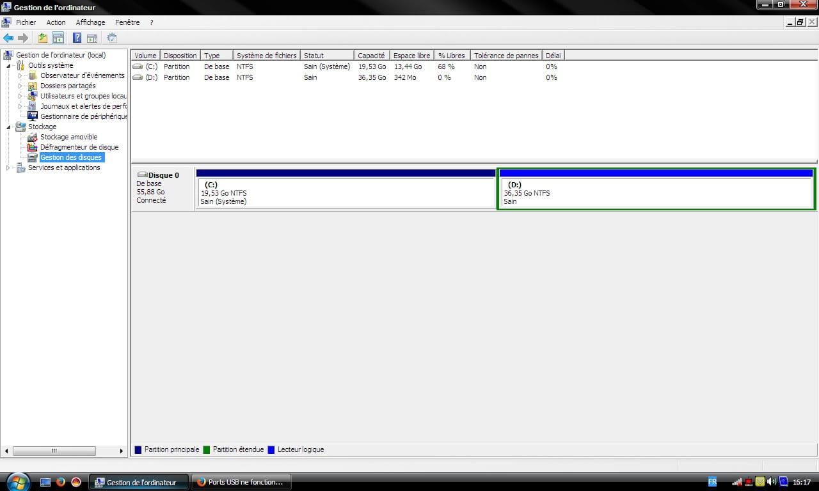Viewport: 819px width, 491px height.
Task: Open the Action menu
Action: pos(56,22)
